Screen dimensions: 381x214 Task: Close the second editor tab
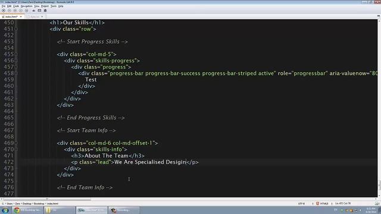click(42, 17)
